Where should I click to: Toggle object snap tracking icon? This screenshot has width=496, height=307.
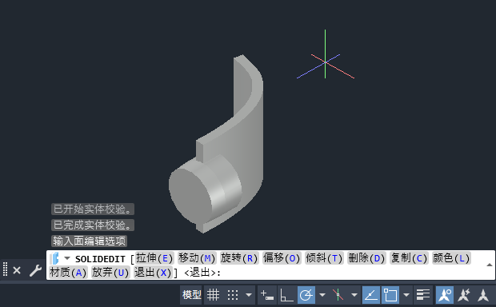pos(371,295)
